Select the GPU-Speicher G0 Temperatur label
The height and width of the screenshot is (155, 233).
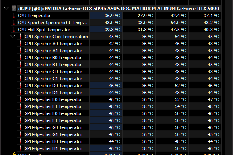click(53, 127)
